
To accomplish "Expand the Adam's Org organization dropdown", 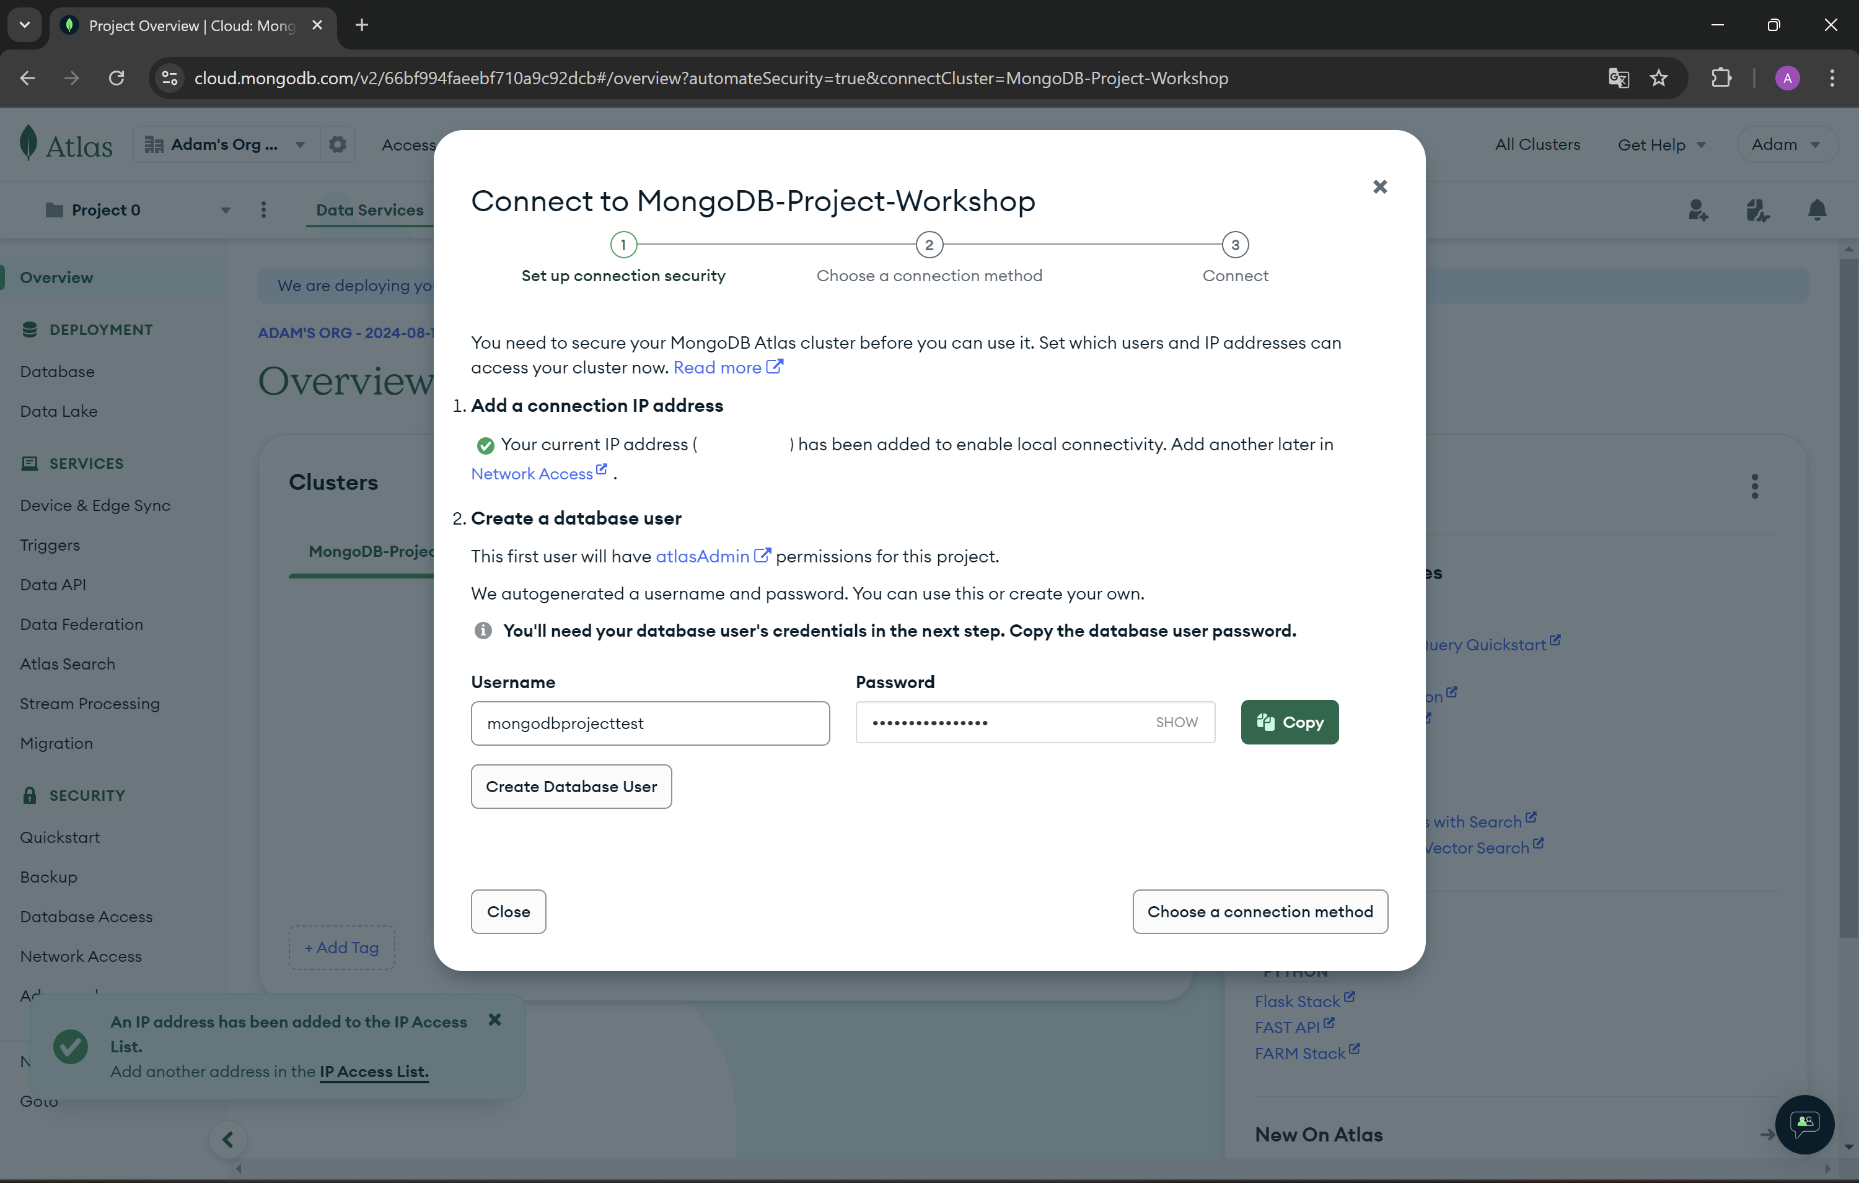I will coord(226,144).
